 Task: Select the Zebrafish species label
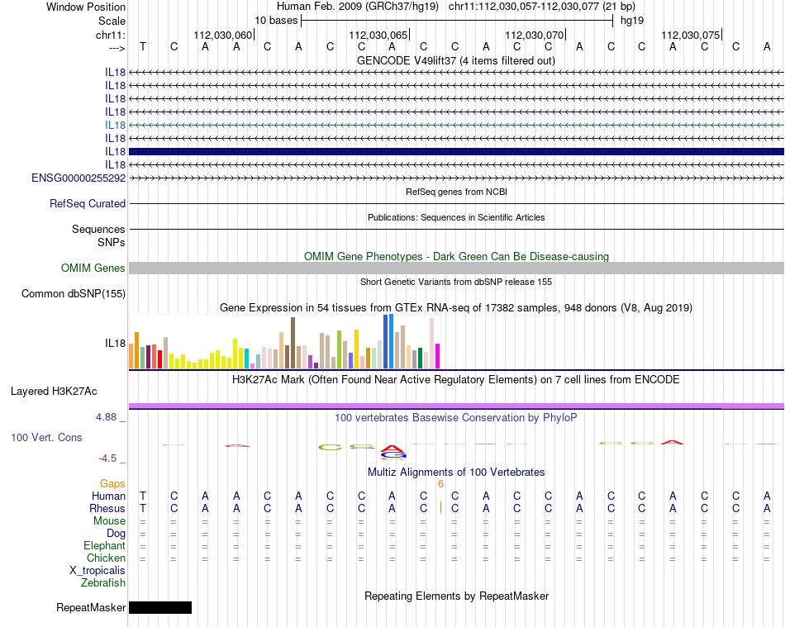(x=103, y=583)
